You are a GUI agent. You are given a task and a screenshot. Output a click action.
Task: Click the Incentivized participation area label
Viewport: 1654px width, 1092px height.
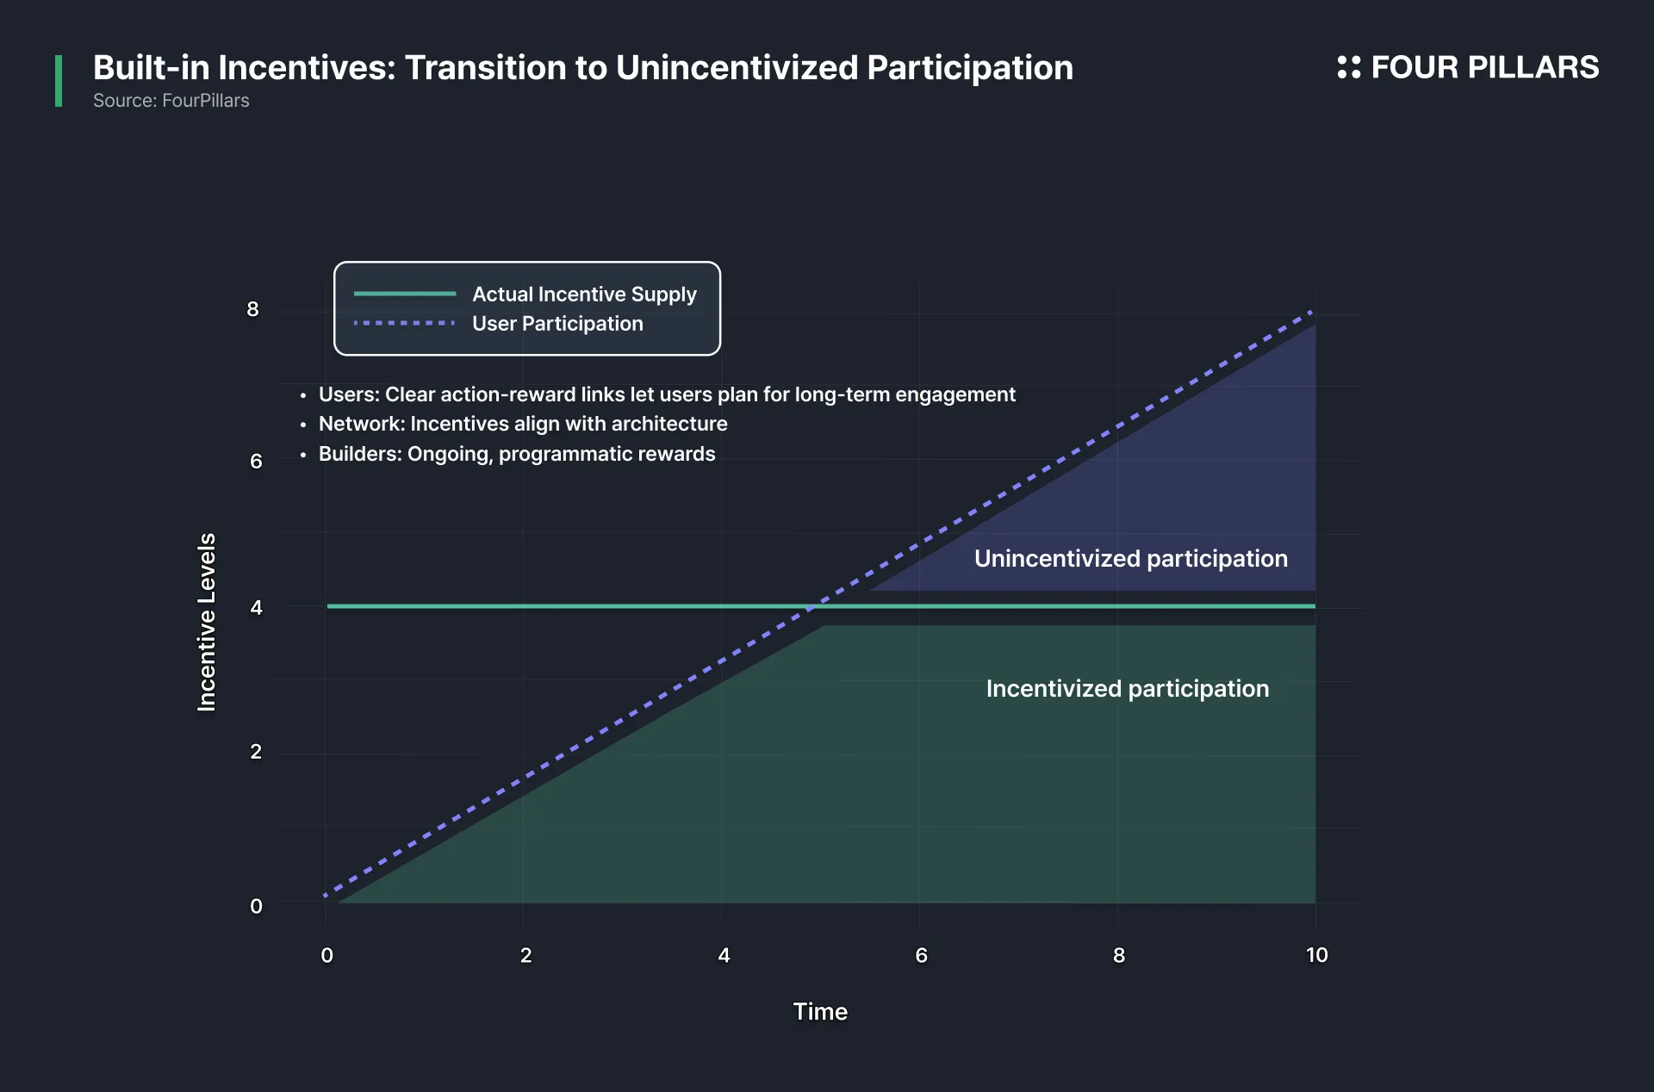1128,689
